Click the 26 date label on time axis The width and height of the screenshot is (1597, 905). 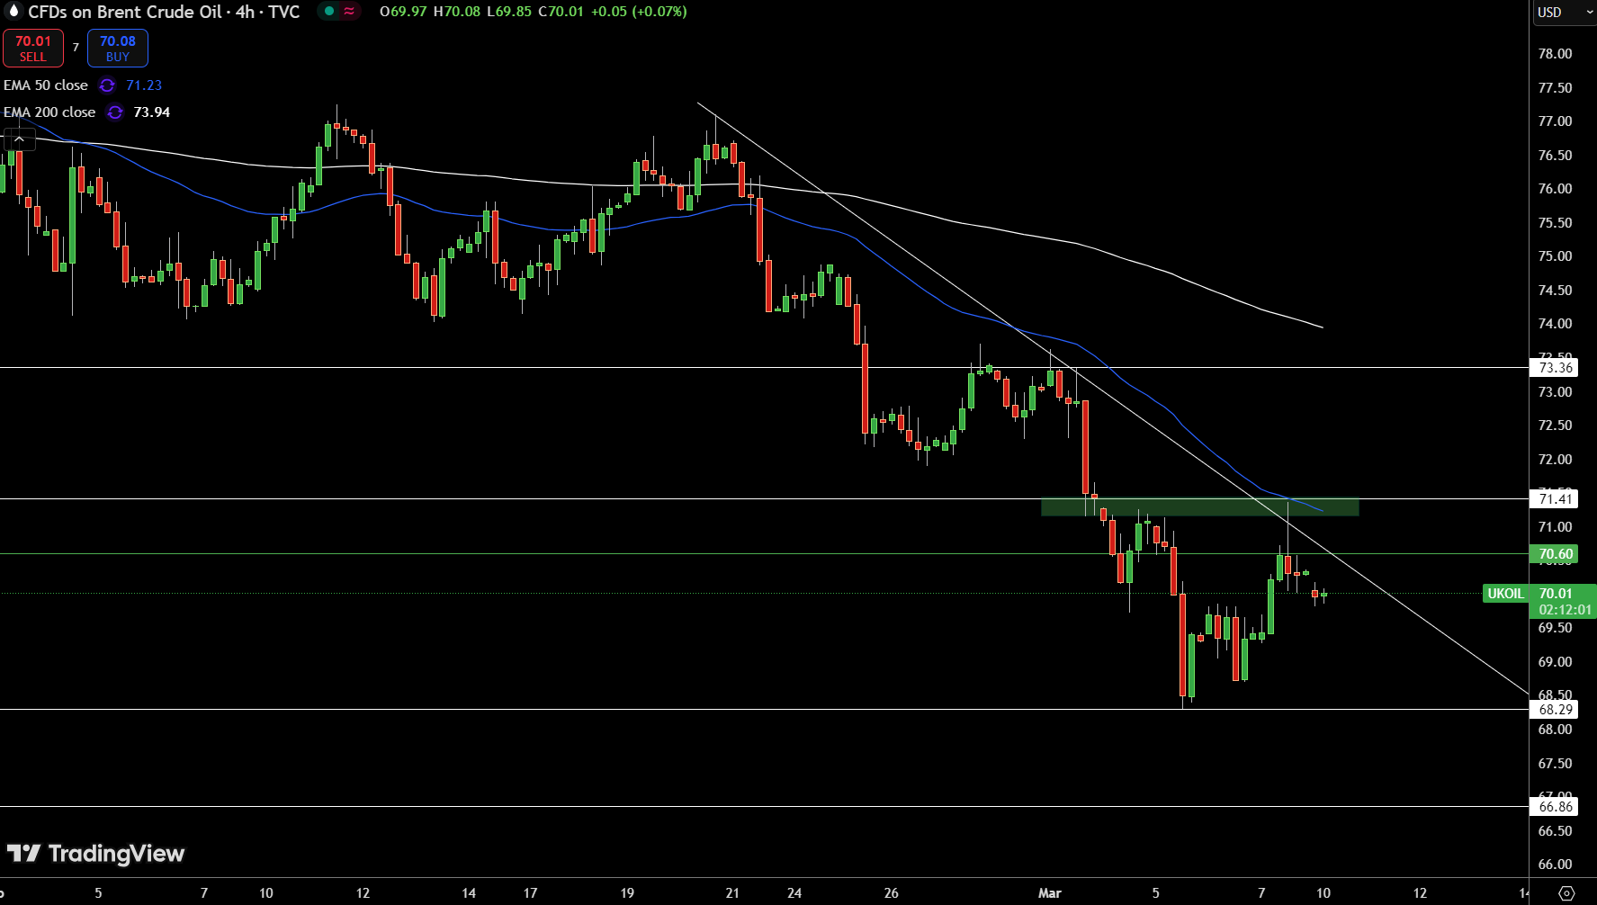tap(891, 893)
